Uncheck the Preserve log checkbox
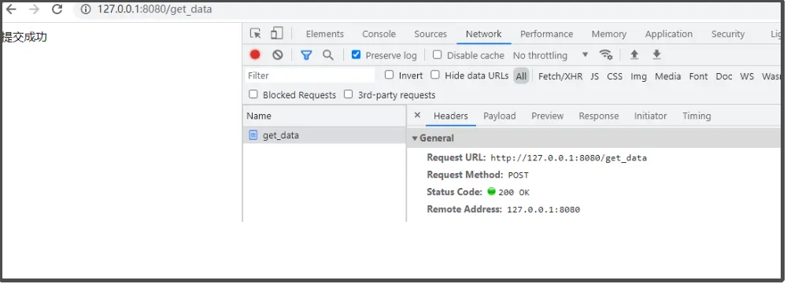This screenshot has height=284, width=787. coord(356,55)
